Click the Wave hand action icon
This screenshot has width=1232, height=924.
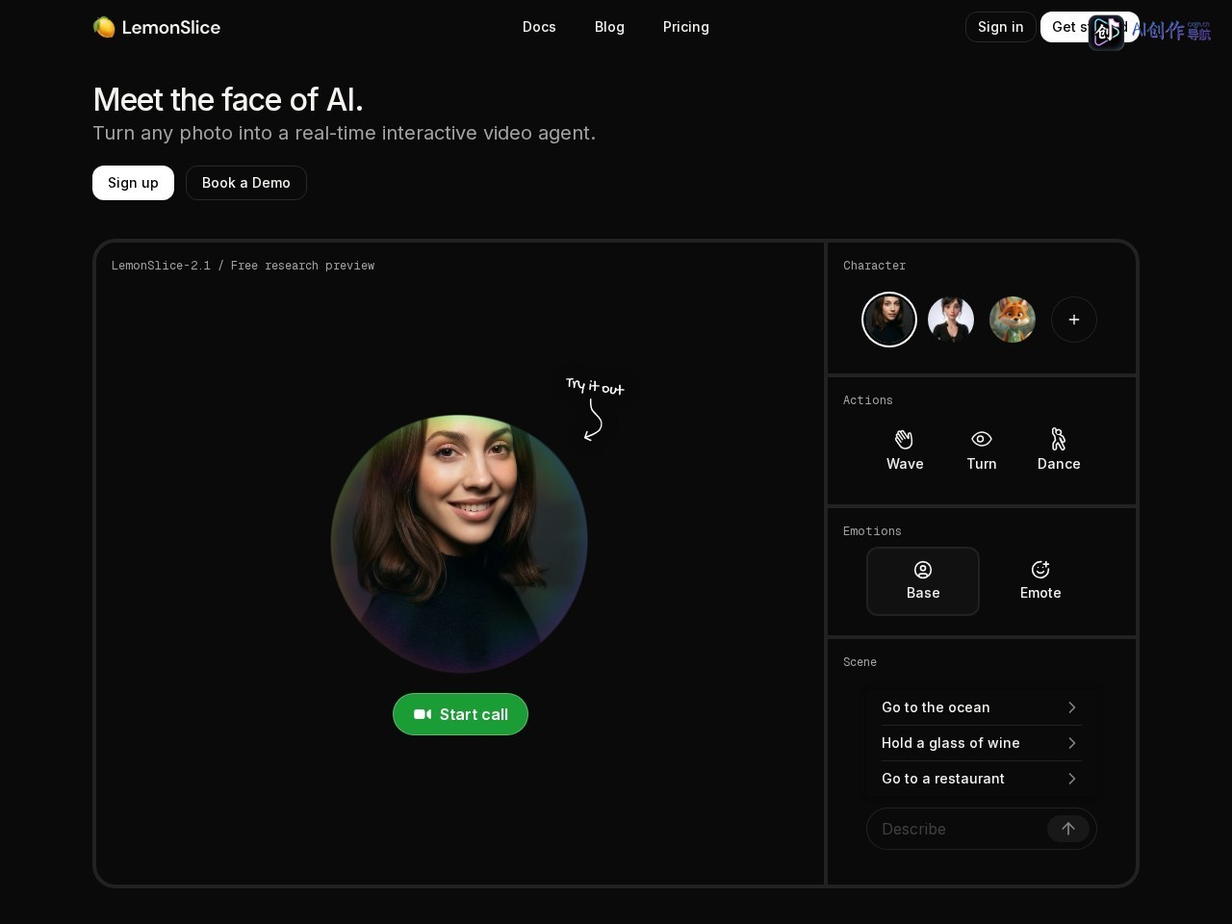click(904, 439)
